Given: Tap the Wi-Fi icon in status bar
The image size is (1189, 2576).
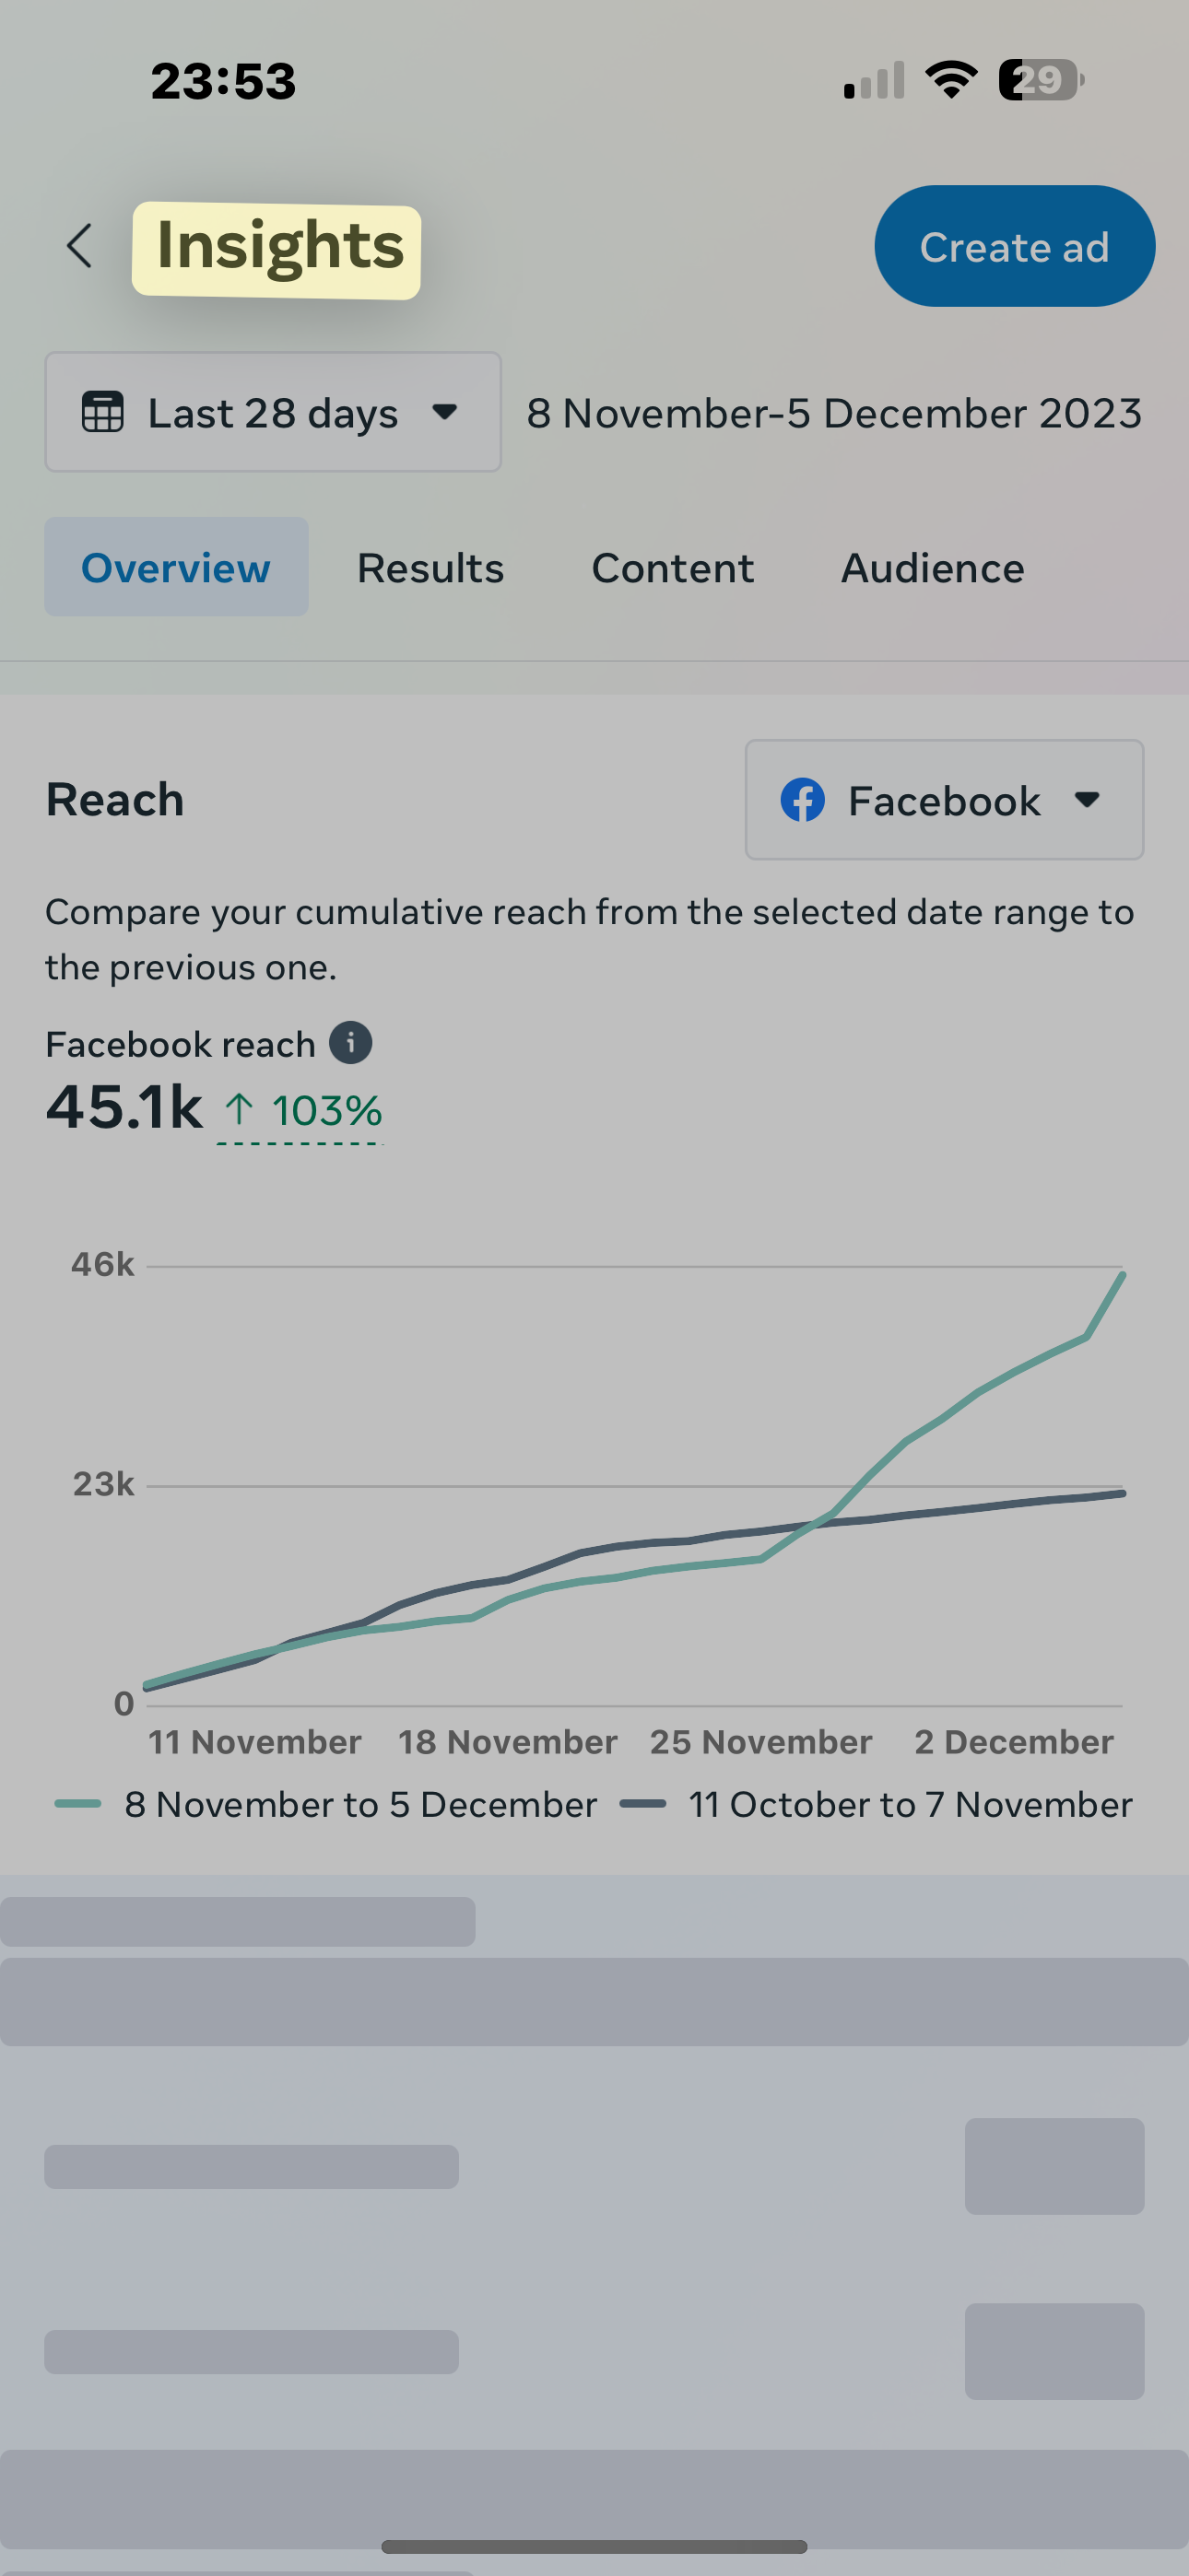Looking at the screenshot, I should 951,80.
